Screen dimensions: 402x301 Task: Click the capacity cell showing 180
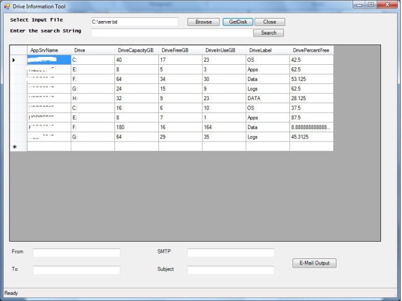(x=137, y=127)
